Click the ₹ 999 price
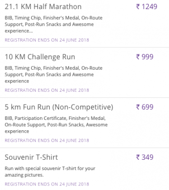Image resolution: width=169 pixels, height=190 pixels. coord(145,57)
